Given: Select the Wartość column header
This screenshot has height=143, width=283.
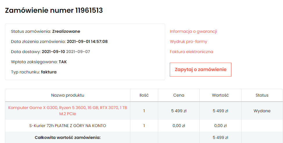Looking at the screenshot, I should [x=220, y=95].
